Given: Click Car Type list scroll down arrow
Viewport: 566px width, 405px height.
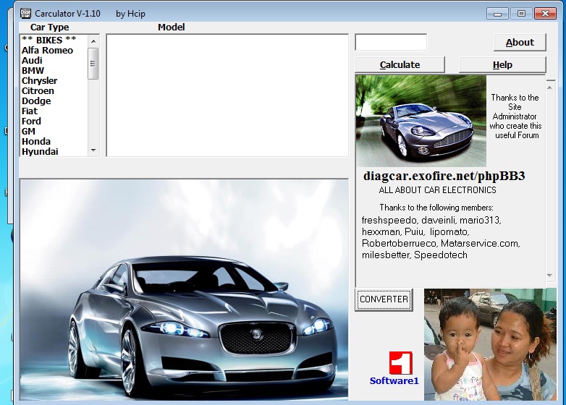Looking at the screenshot, I should click(93, 150).
